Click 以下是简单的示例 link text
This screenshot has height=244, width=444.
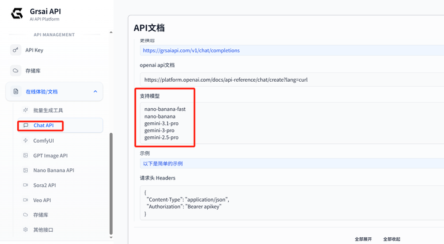click(163, 163)
